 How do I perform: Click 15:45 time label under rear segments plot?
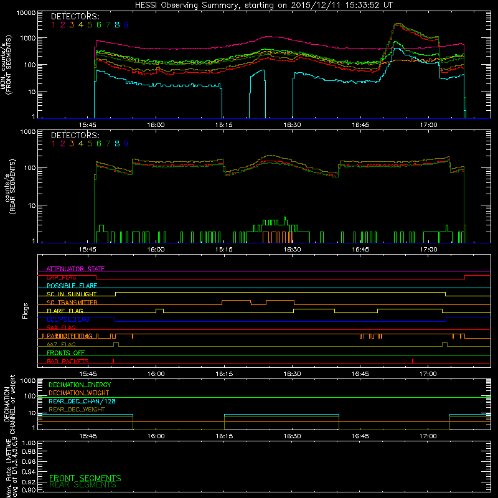88,250
